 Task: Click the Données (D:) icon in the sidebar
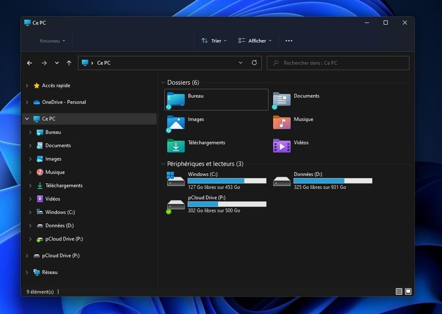(40, 226)
